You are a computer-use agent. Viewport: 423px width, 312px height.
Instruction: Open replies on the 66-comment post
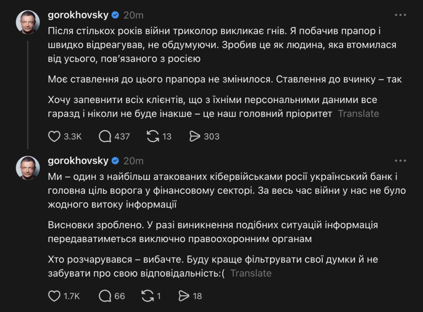(105, 296)
